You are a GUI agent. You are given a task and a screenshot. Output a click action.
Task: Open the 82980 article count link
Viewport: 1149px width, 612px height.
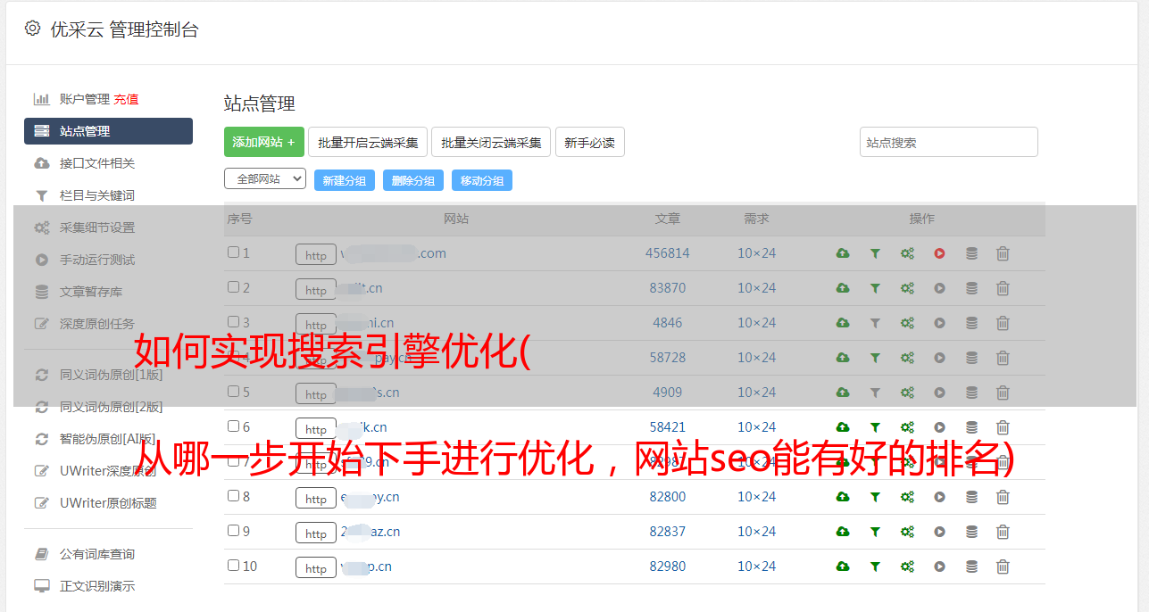pyautogui.click(x=668, y=567)
